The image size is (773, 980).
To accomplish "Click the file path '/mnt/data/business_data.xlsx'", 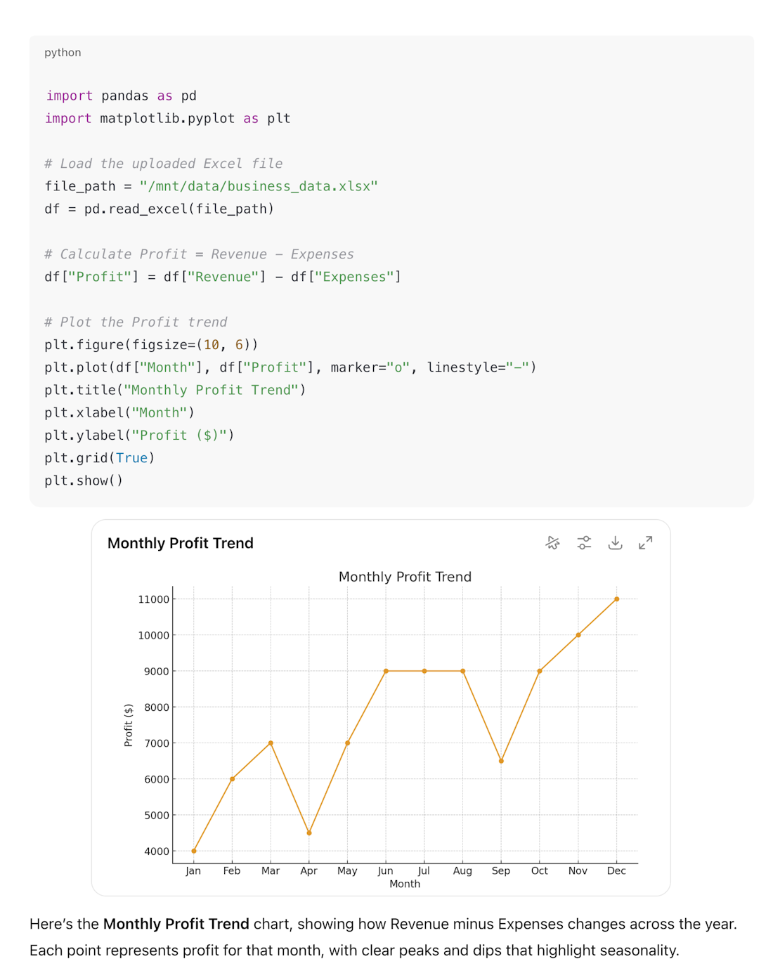I will [x=259, y=185].
